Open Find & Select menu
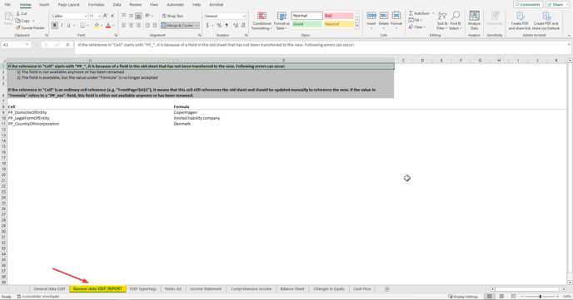The image size is (573, 300). tap(456, 21)
